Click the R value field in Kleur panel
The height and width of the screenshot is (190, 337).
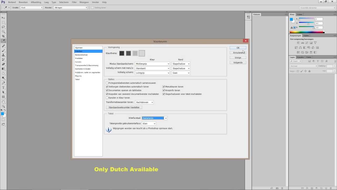(x=319, y=19)
